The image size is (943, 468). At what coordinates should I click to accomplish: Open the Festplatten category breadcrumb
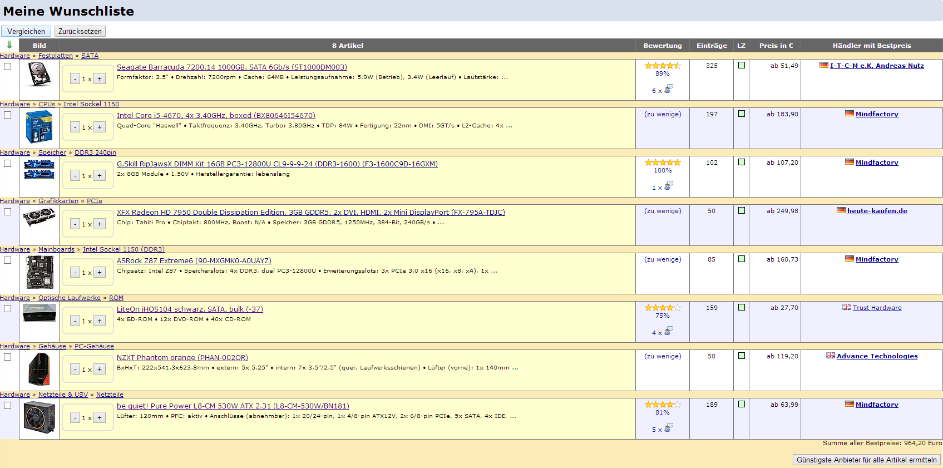tap(56, 56)
